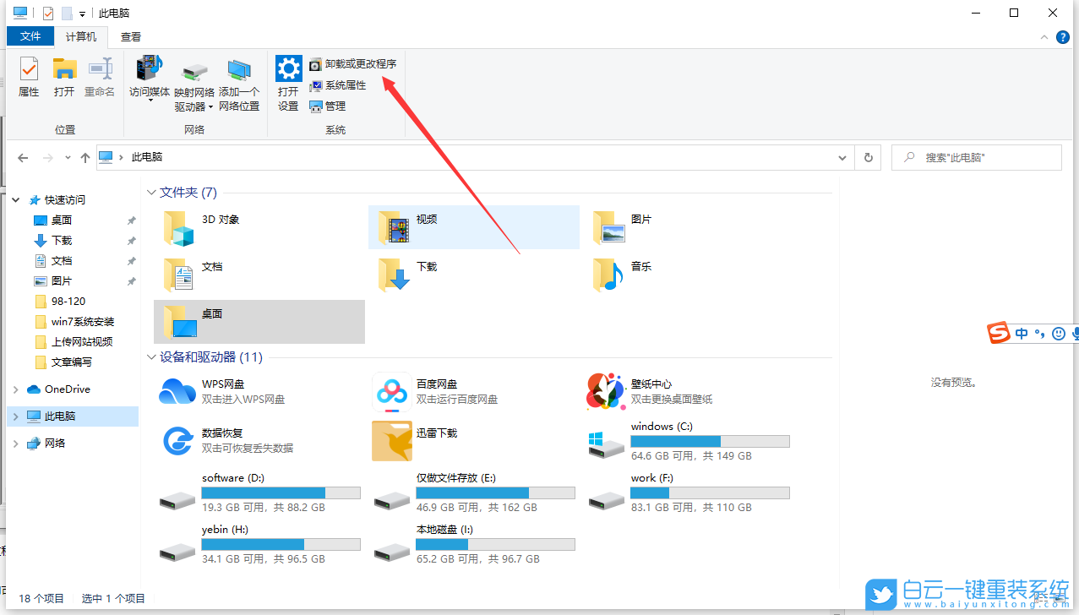Open the 壁纸中心 wallpaper center
1079x615 pixels.
[606, 391]
